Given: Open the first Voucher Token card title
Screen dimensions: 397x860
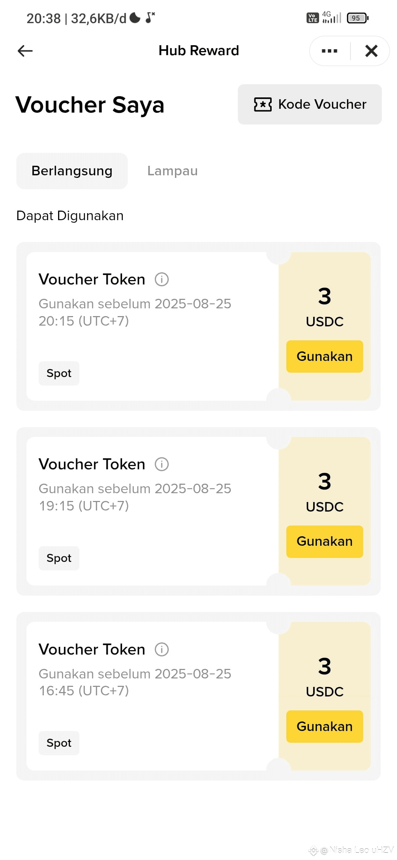Looking at the screenshot, I should pos(92,279).
